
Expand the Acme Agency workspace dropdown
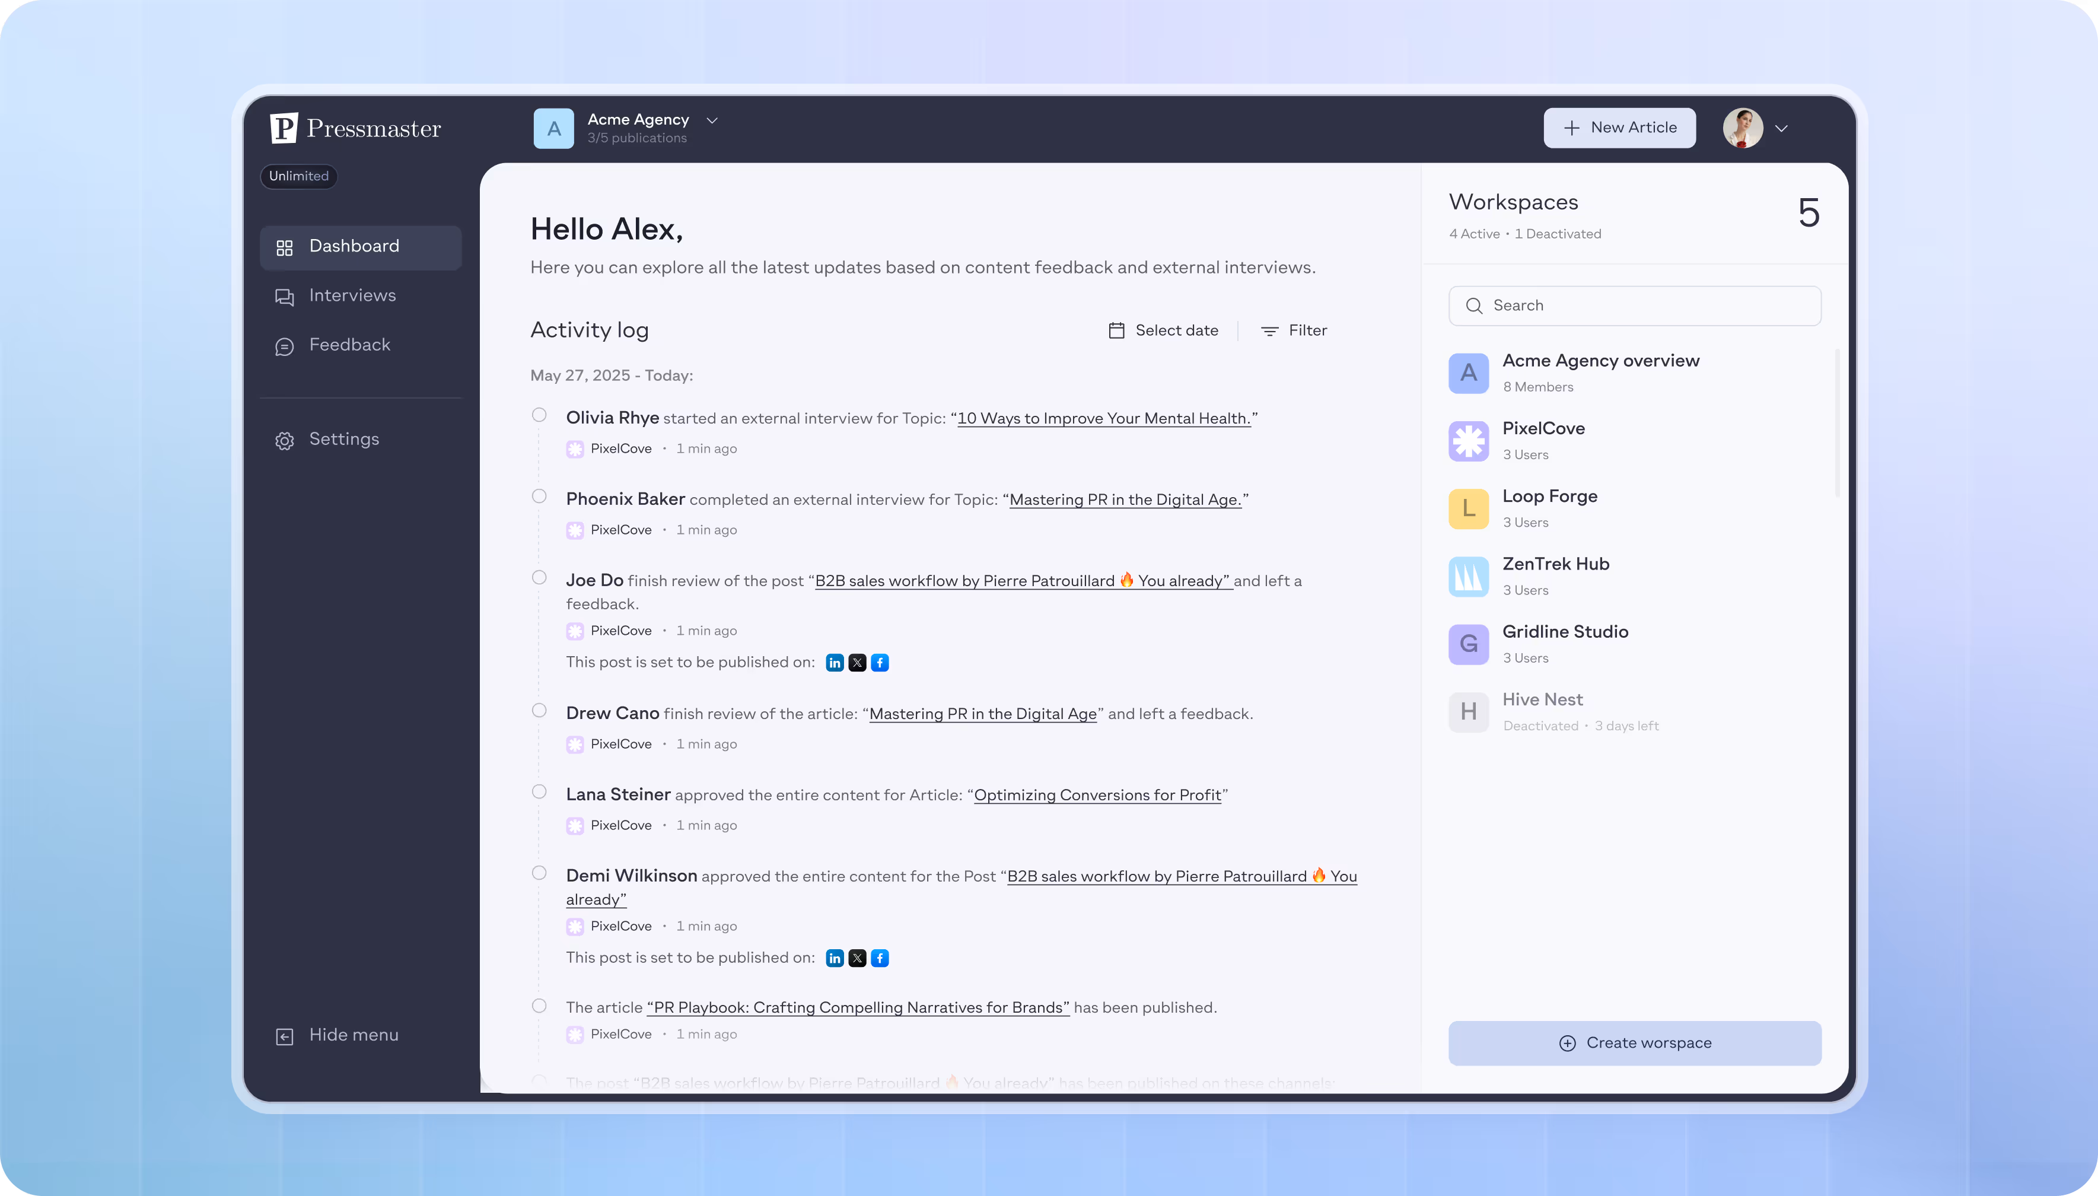pos(712,120)
